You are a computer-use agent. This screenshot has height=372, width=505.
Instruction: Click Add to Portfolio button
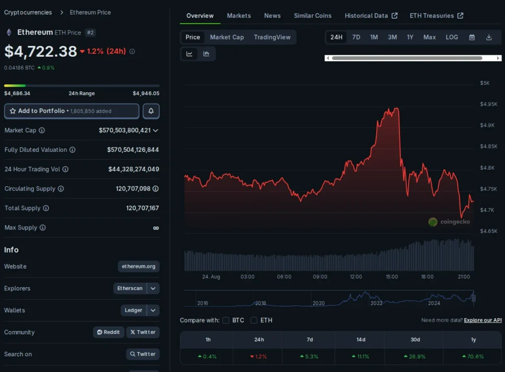click(72, 111)
